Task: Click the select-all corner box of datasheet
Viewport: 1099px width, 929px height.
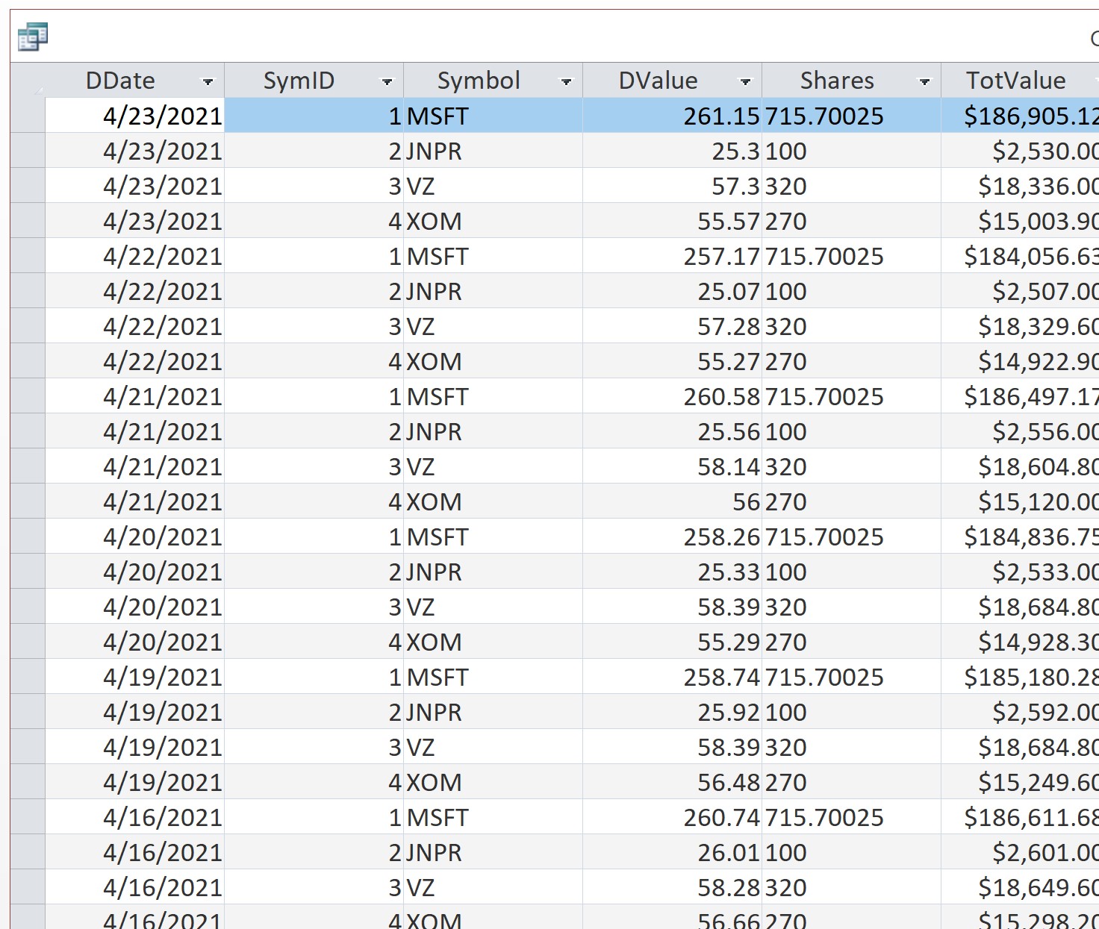Action: (28, 81)
